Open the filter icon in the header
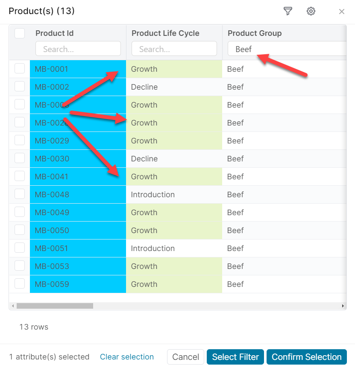355x368 pixels. [288, 12]
